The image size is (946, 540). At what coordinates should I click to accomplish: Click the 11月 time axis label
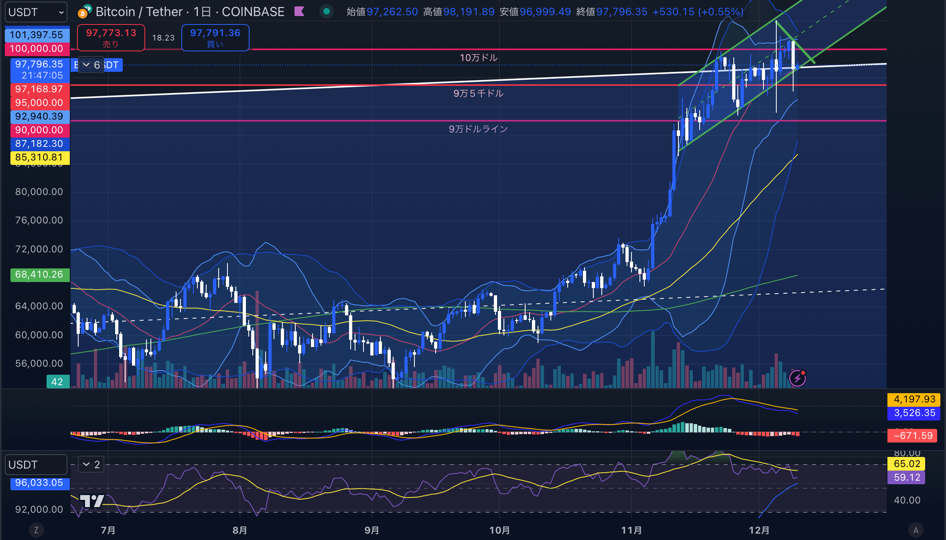(631, 530)
